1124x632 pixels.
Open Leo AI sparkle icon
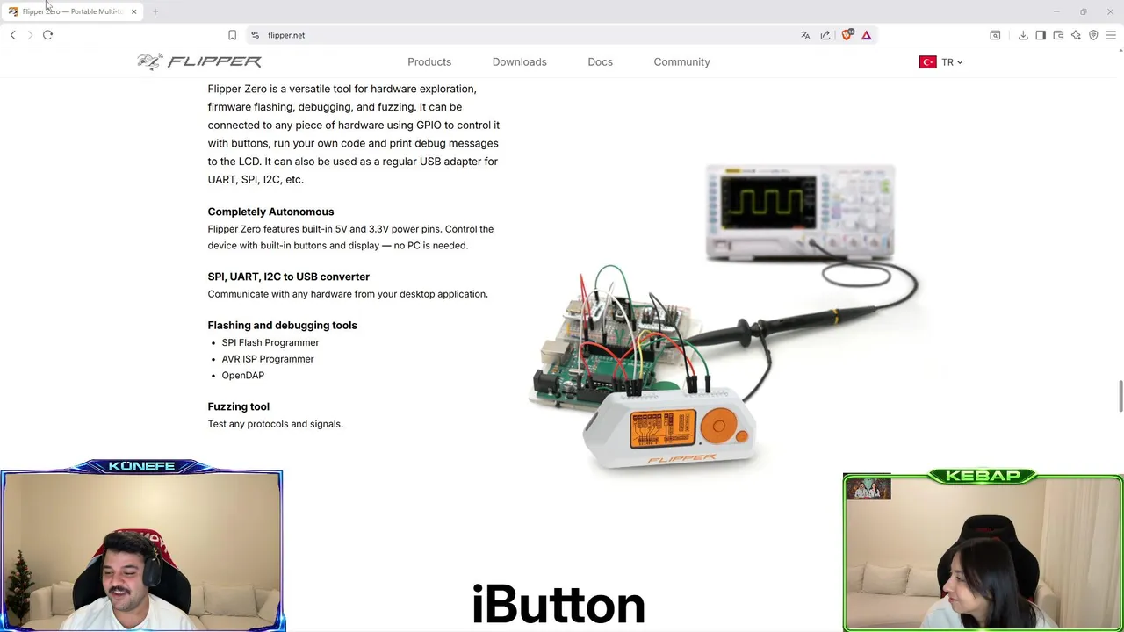click(x=1076, y=35)
